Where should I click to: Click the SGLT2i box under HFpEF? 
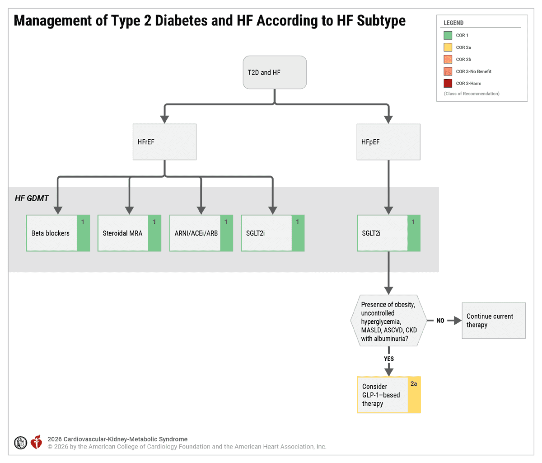[389, 233]
